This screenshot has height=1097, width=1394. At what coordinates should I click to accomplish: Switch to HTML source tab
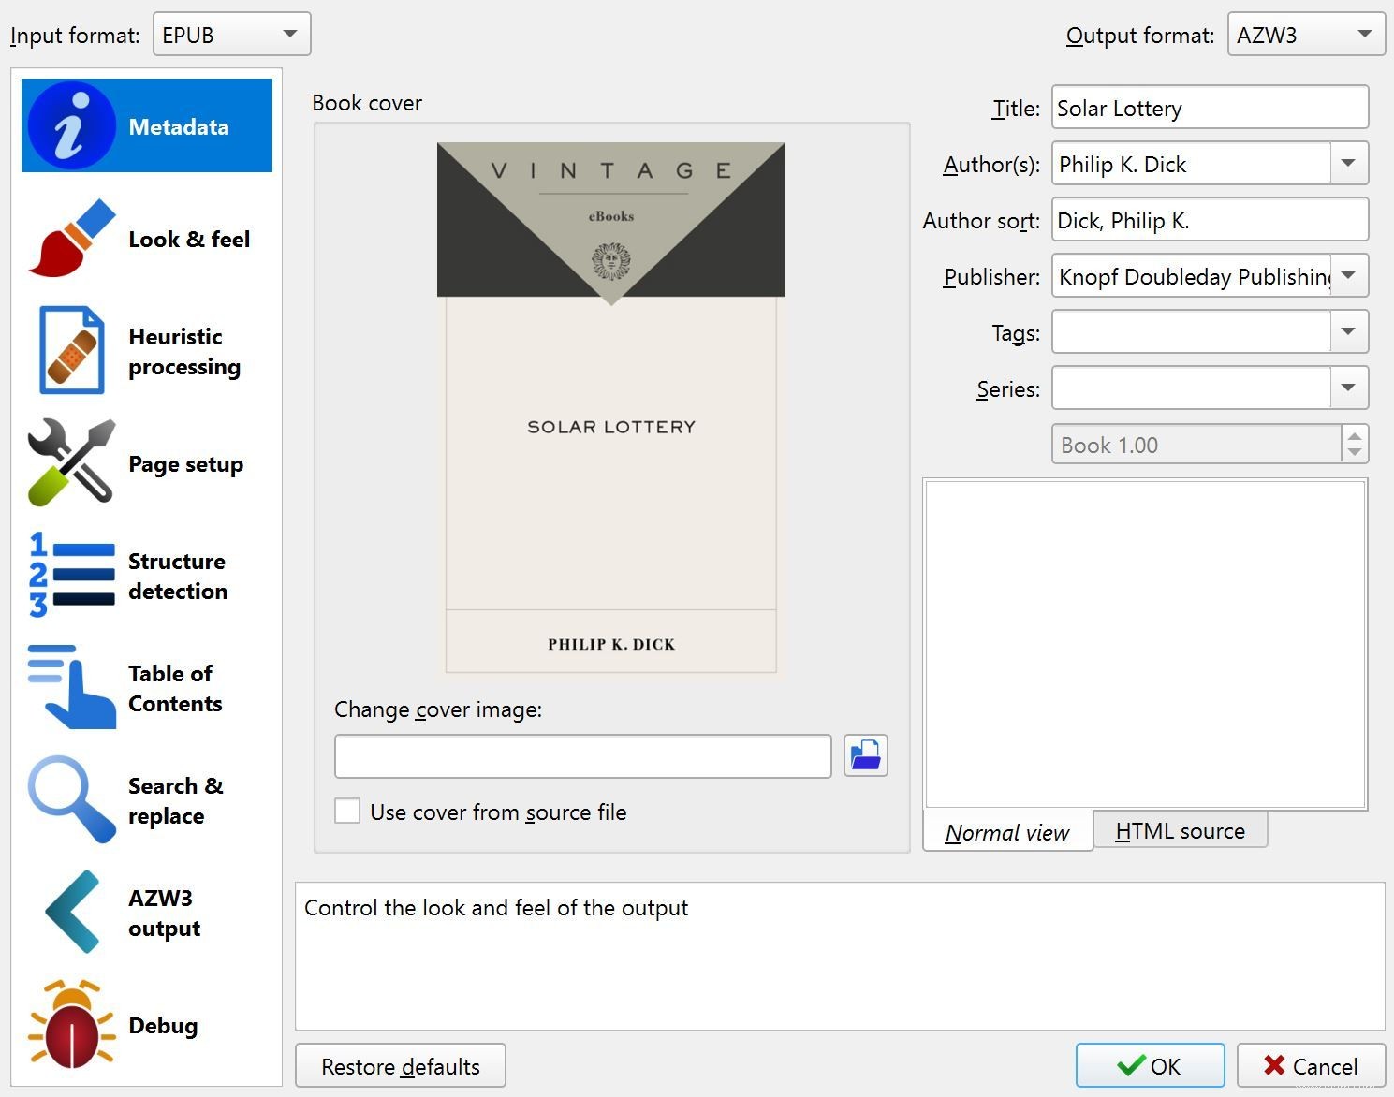(x=1181, y=830)
